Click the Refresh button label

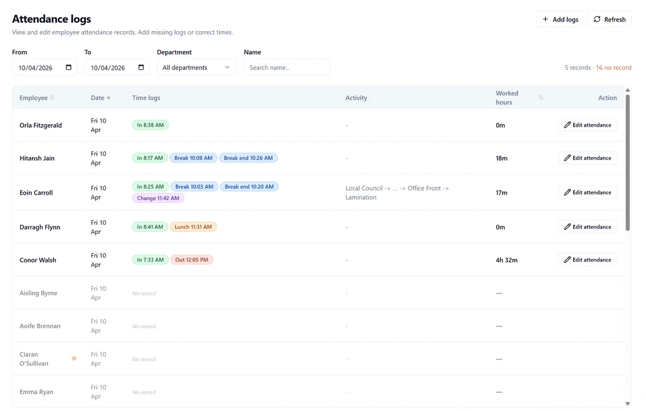[x=615, y=19]
